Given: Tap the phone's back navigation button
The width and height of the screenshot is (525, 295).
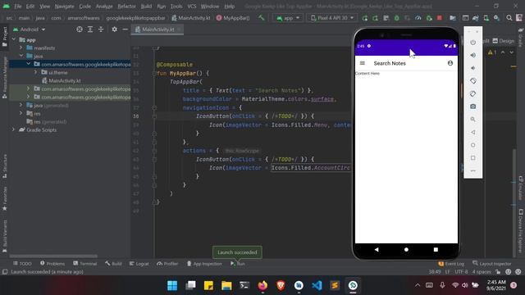Looking at the screenshot, I should point(377,249).
